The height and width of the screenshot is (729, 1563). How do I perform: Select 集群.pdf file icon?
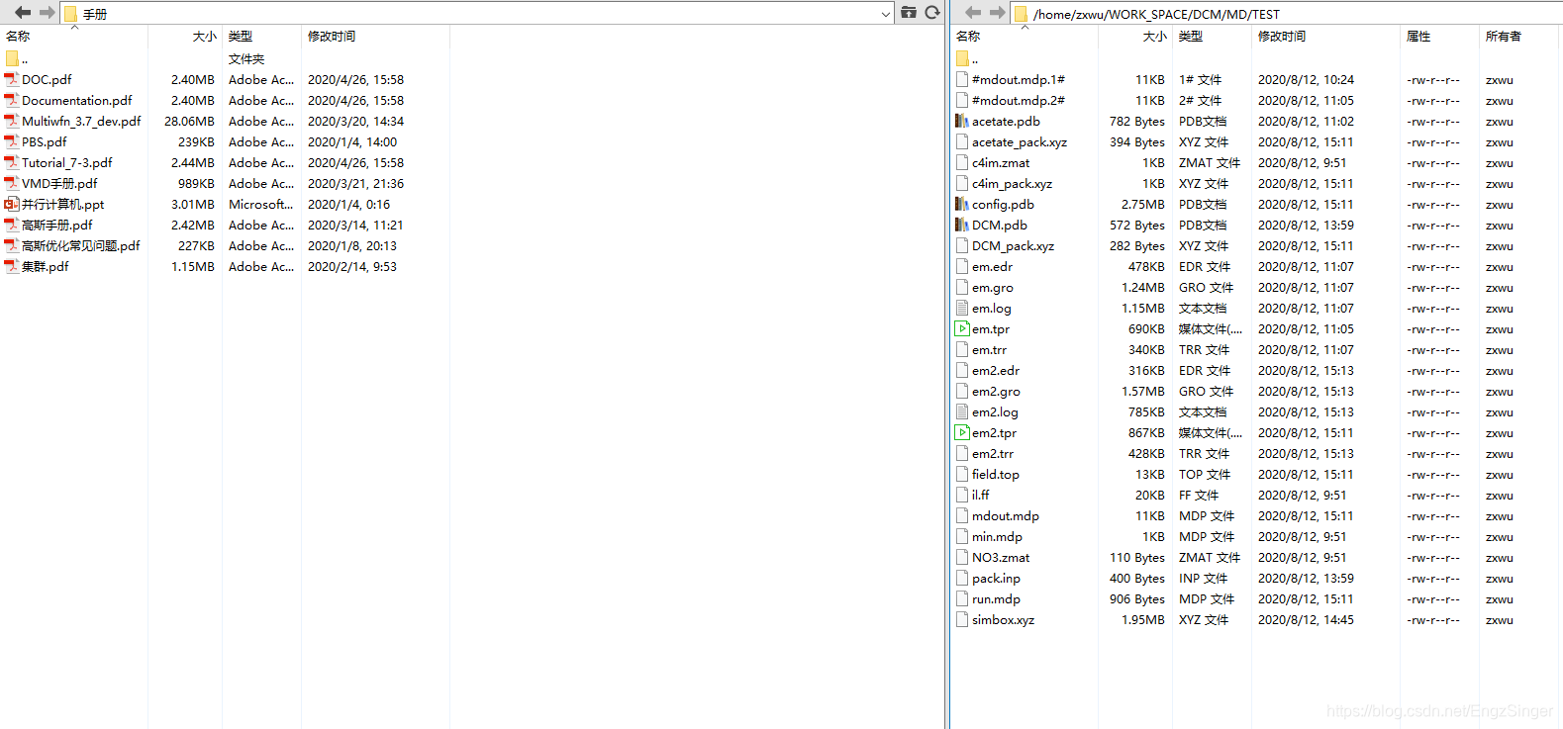click(12, 266)
